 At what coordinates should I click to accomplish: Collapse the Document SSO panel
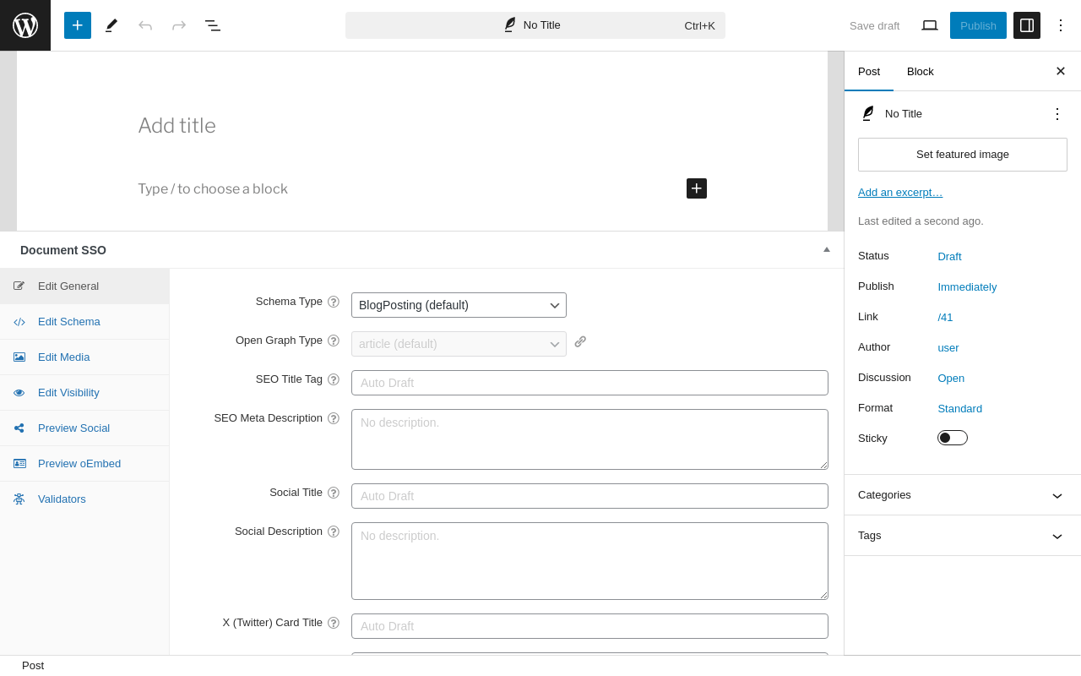(x=827, y=249)
